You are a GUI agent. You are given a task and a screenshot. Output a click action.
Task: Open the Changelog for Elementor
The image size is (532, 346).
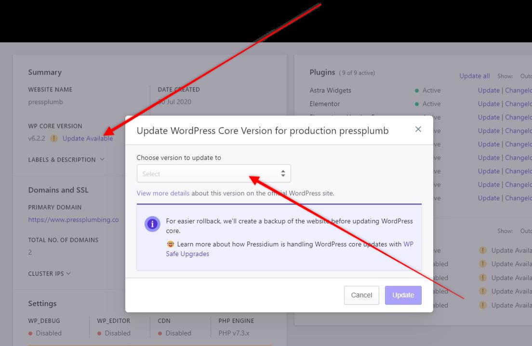(x=518, y=103)
